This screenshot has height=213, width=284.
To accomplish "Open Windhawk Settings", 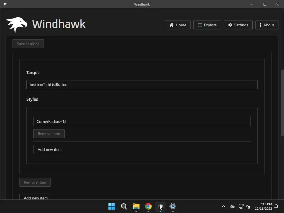I will coord(238,25).
